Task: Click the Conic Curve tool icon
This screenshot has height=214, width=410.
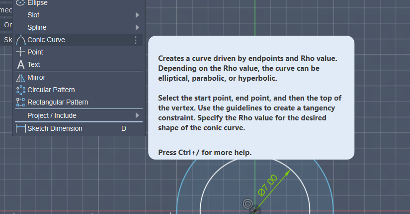Action: pyautogui.click(x=21, y=40)
